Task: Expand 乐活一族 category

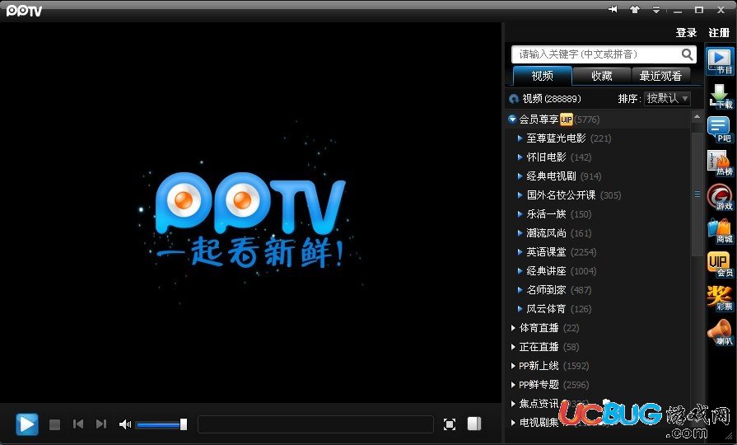Action: point(520,214)
